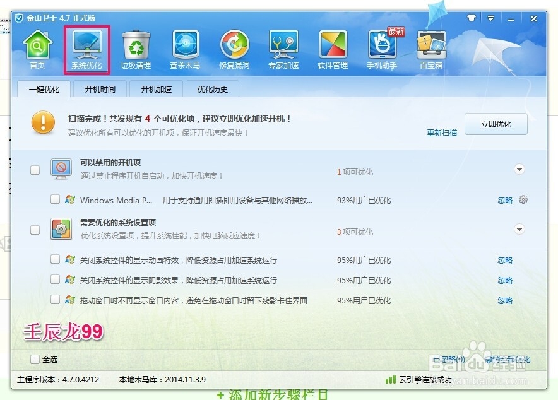The image size is (558, 400).
Task: Click the 立即优化 optimize button
Action: (x=496, y=124)
